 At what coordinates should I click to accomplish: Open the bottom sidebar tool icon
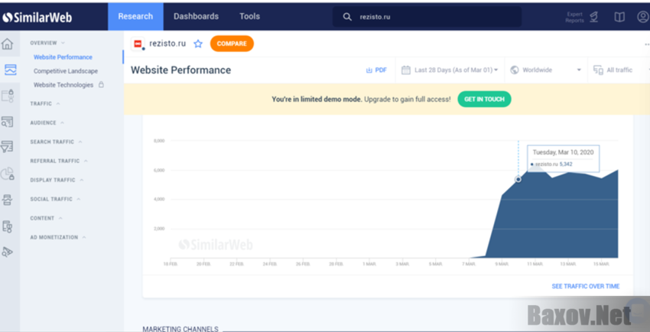(8, 252)
